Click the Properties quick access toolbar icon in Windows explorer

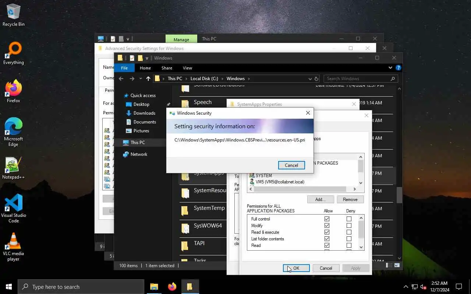click(x=132, y=58)
